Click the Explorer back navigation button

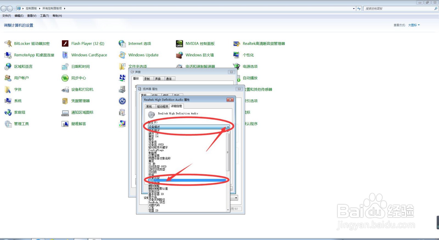point(4,9)
